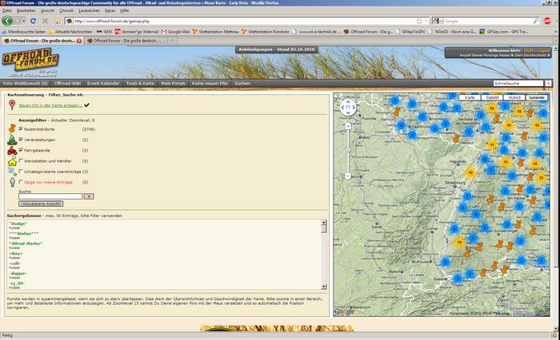Open the red Adblock icon in toolbar
560x340 pixels.
[547, 21]
